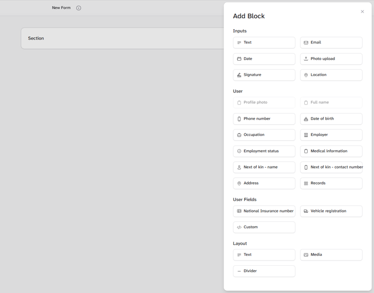Select the Profile photo user block
374x293 pixels.
coord(264,102)
